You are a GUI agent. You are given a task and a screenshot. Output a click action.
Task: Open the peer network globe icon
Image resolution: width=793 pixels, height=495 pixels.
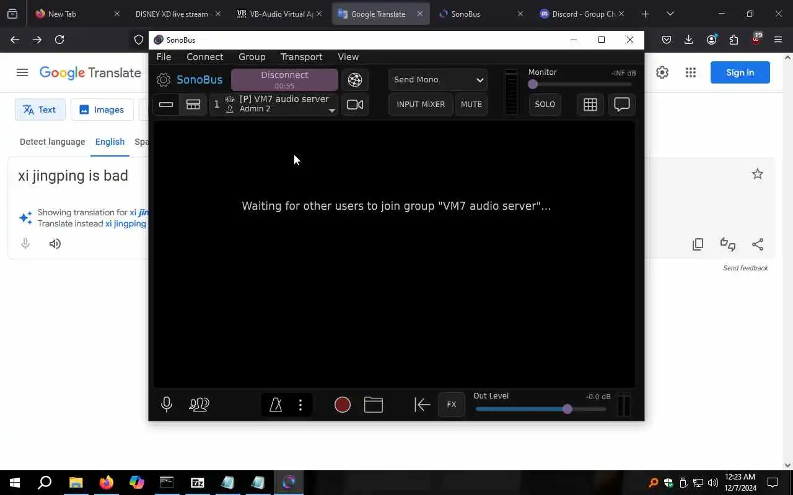point(355,80)
